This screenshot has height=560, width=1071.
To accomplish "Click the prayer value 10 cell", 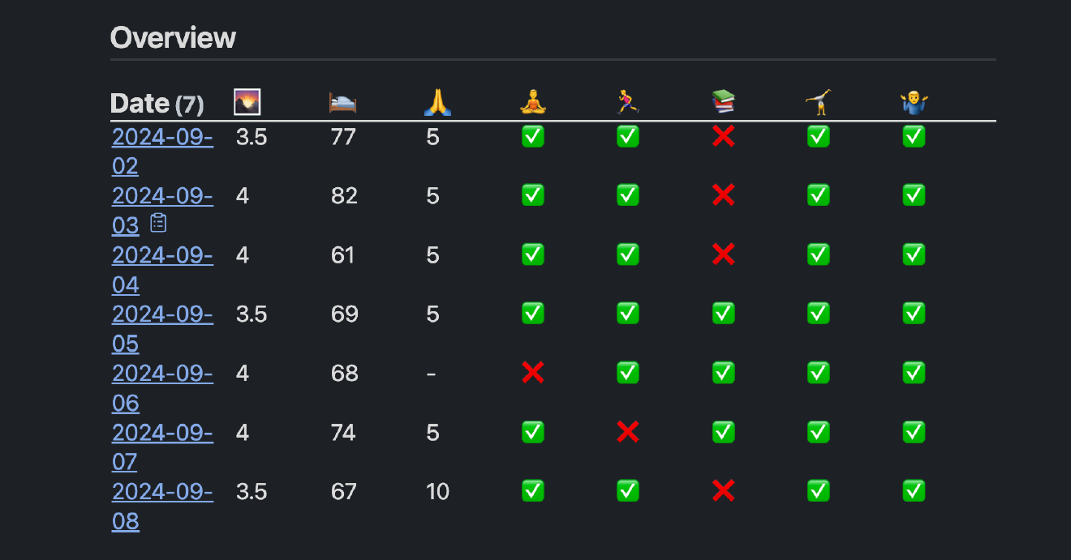I will point(437,492).
